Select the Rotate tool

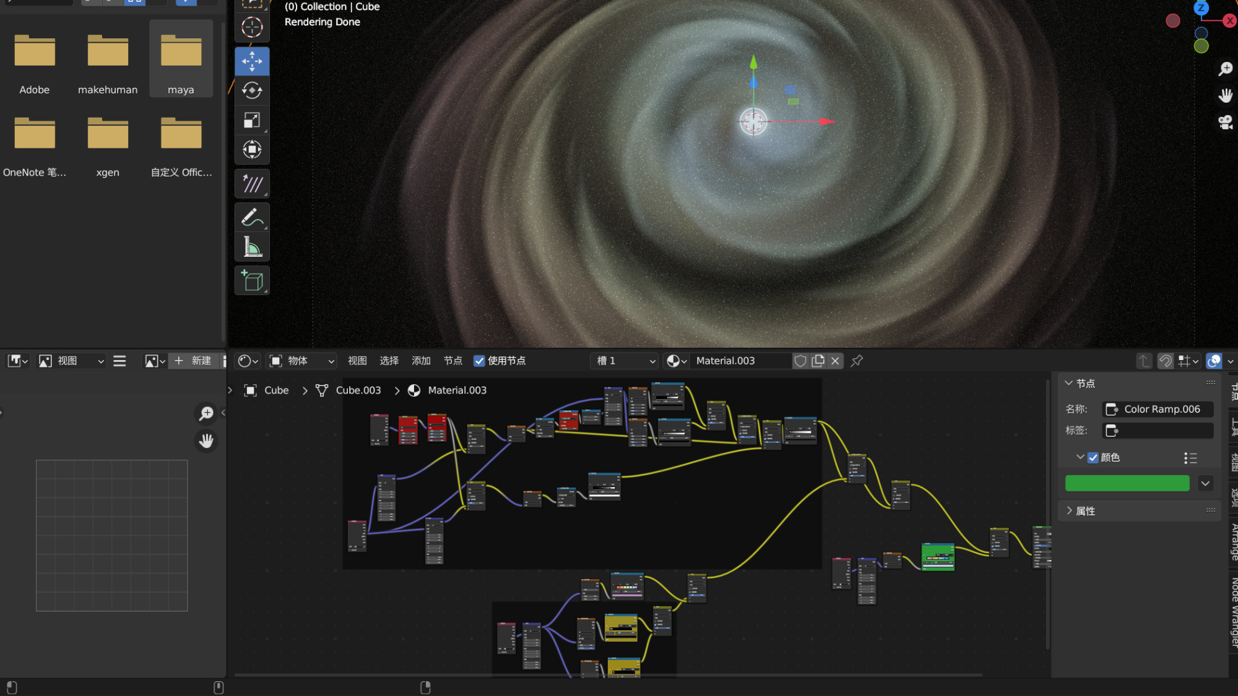252,91
